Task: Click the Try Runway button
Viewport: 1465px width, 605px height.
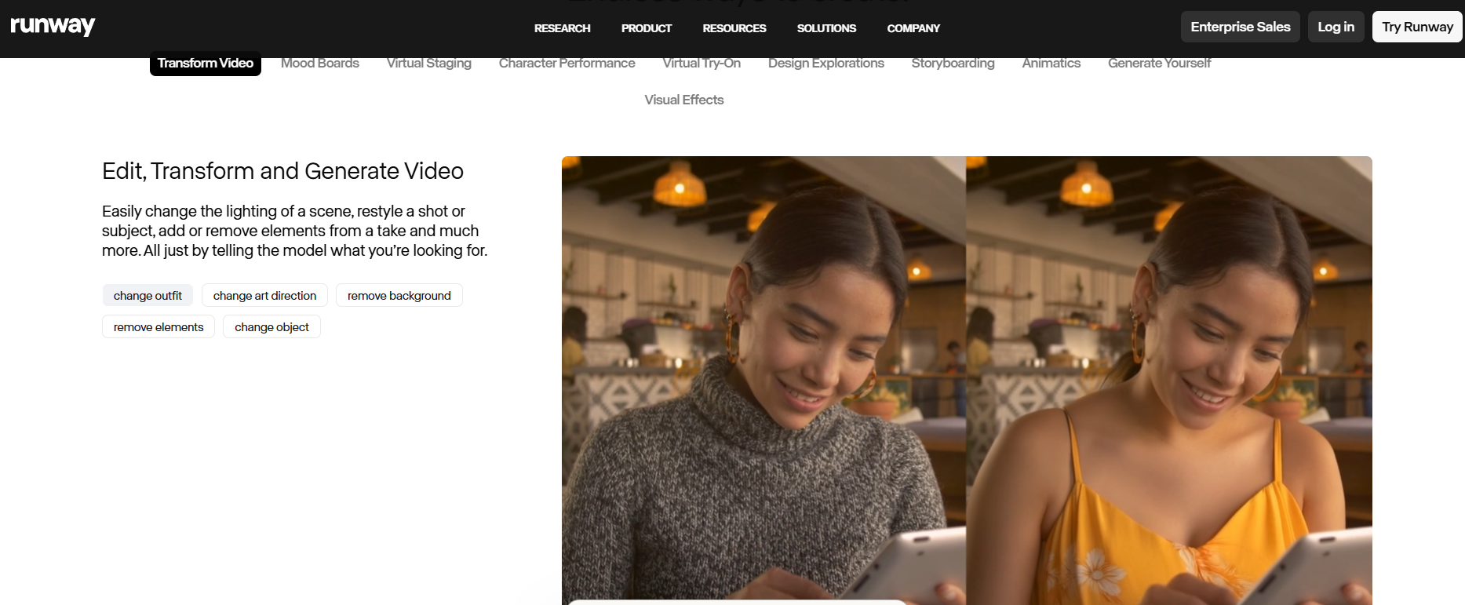Action: click(1416, 27)
